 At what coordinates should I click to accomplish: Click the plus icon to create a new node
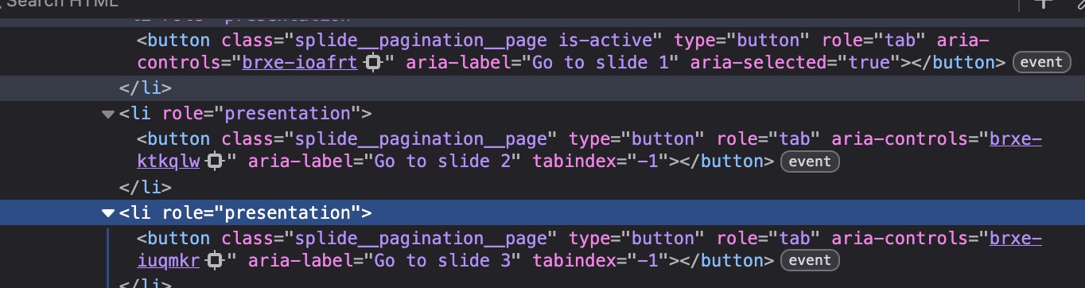[x=1043, y=3]
